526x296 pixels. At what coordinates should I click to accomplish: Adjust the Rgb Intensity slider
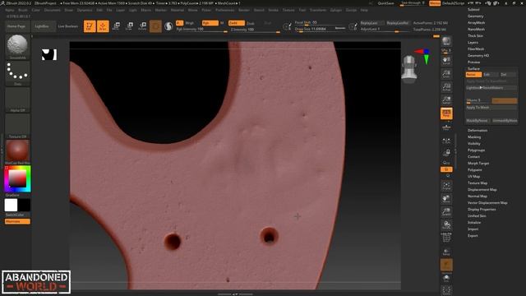pyautogui.click(x=201, y=30)
